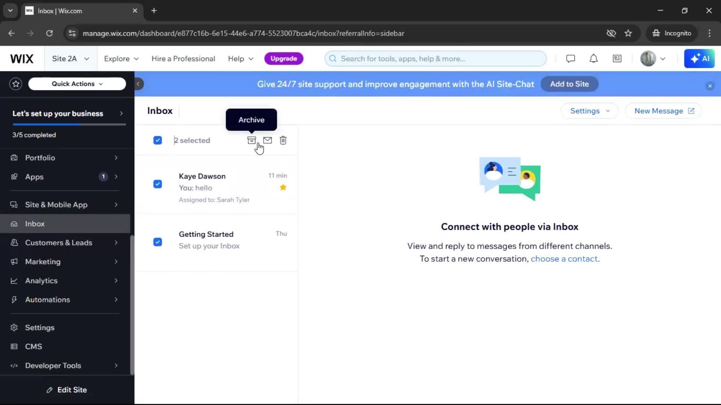Compose a New Message

click(x=664, y=111)
